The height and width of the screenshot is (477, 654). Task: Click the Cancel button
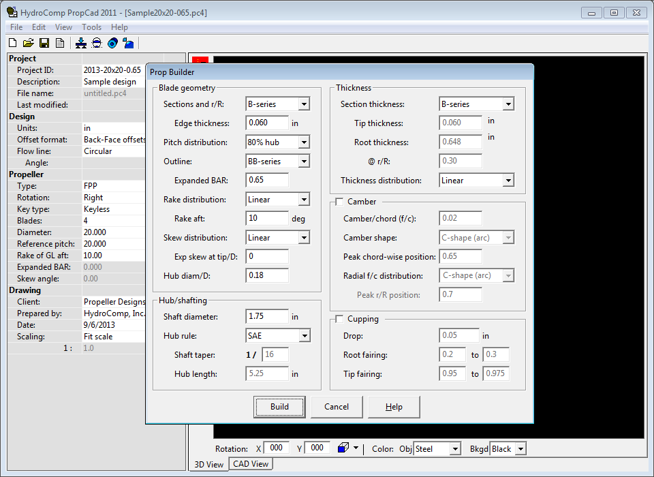337,407
